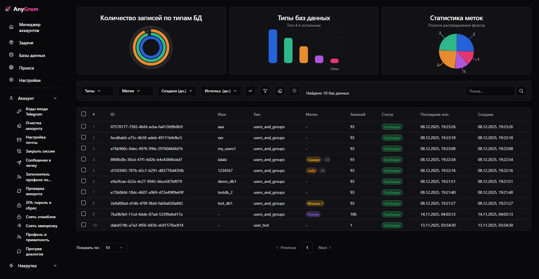Click the key icon for Коды входа Telegram

coord(19,111)
